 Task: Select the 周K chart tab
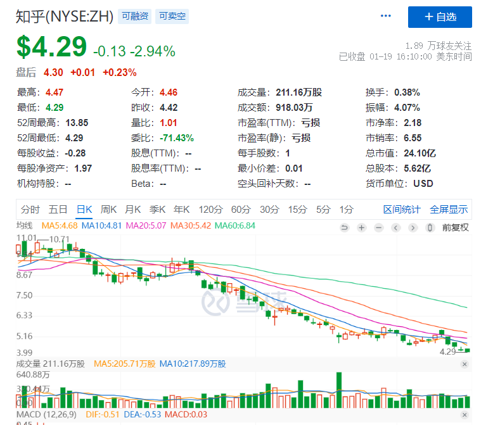[108, 210]
